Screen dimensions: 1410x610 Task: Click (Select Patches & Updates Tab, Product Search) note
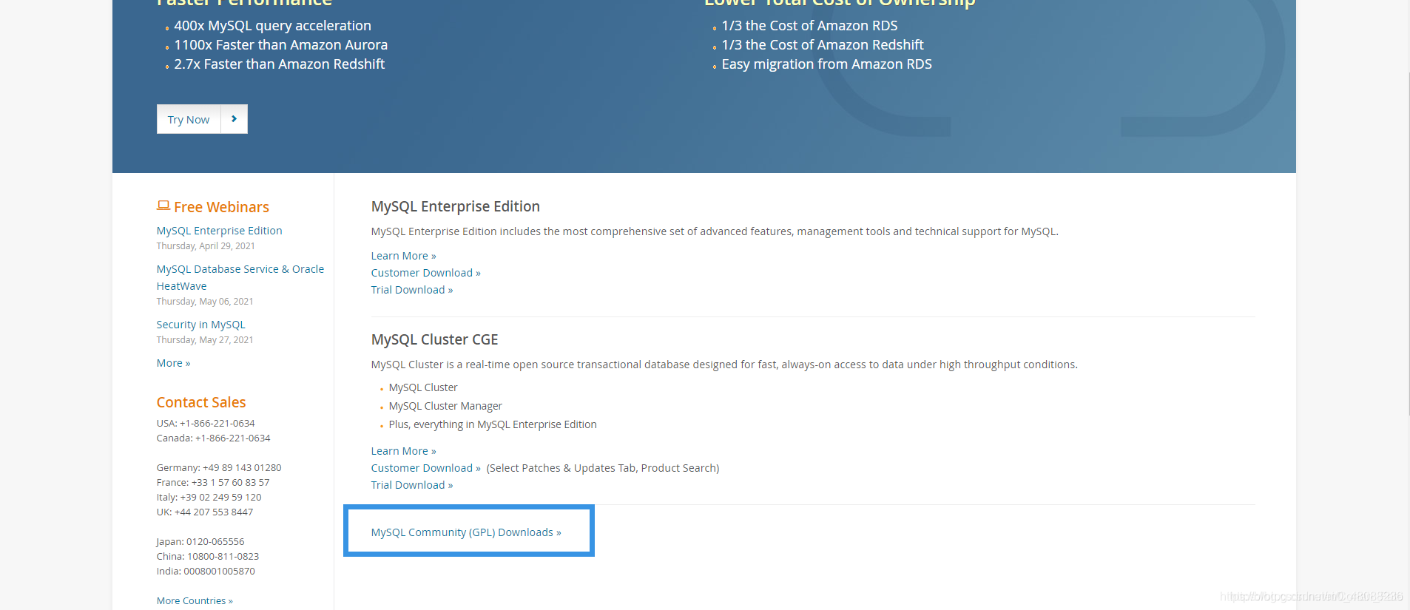[x=603, y=468]
